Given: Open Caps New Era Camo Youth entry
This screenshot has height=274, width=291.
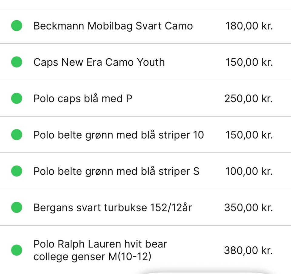Looking at the screenshot, I should click(x=145, y=62).
